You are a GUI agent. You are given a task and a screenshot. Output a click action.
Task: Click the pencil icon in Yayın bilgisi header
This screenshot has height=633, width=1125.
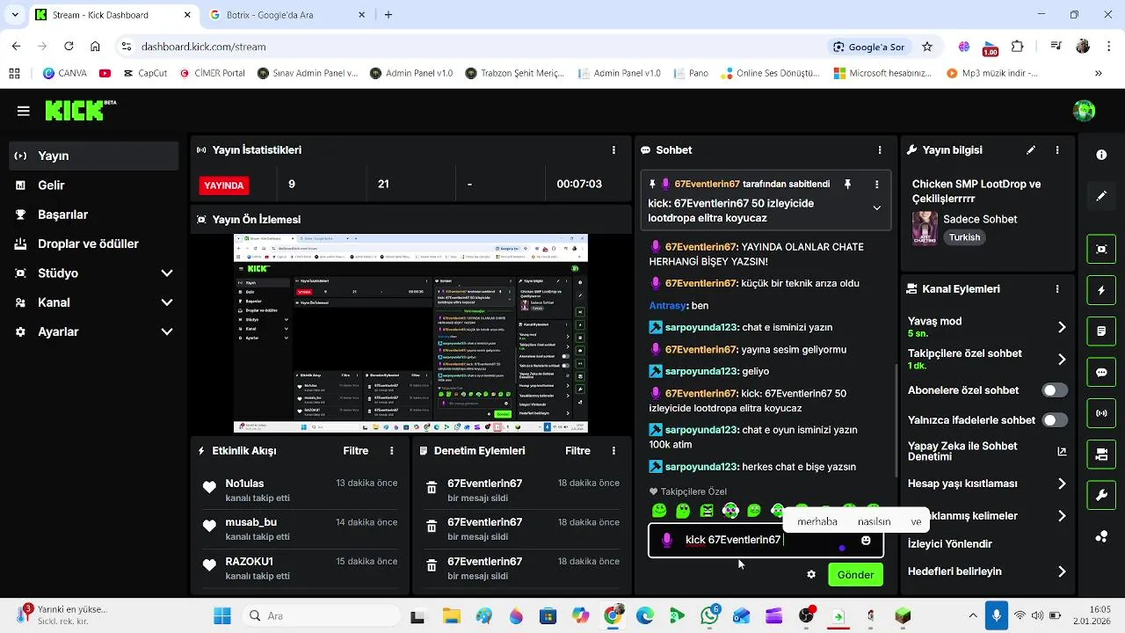click(1031, 150)
